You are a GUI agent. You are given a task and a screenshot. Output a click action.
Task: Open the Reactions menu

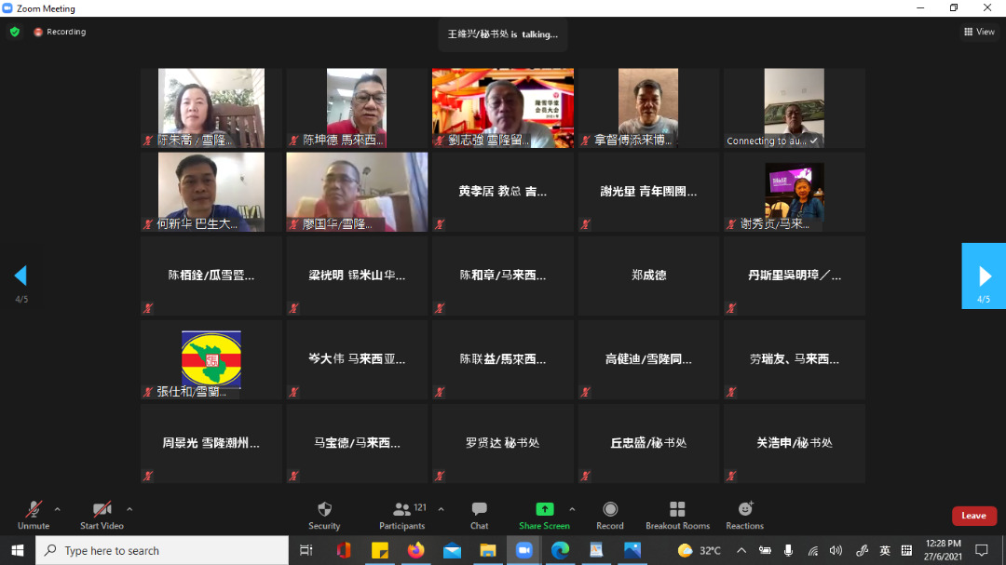pyautogui.click(x=745, y=510)
